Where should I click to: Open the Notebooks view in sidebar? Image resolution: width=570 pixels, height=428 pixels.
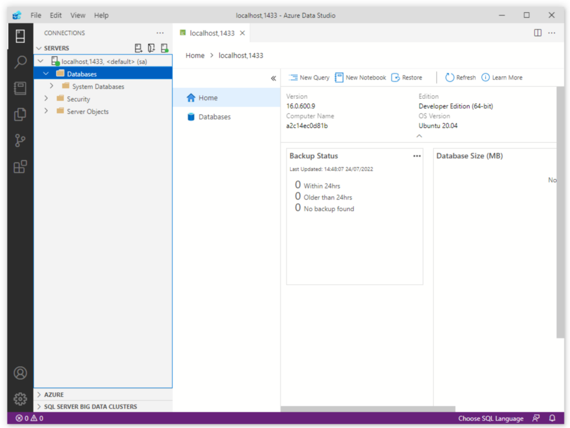click(x=20, y=88)
